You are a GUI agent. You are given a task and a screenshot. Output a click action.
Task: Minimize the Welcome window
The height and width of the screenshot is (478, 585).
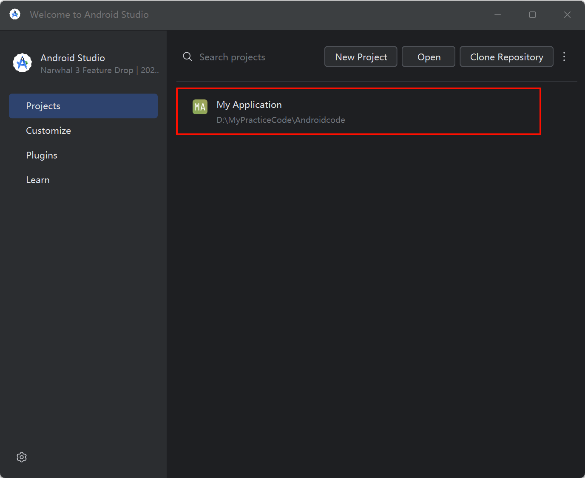[497, 14]
